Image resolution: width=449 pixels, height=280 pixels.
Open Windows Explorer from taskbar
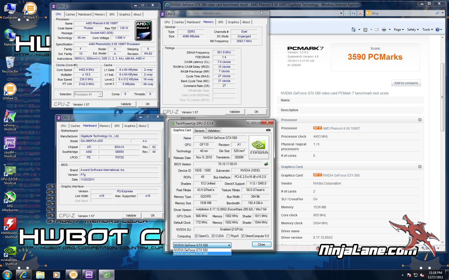click(40, 274)
